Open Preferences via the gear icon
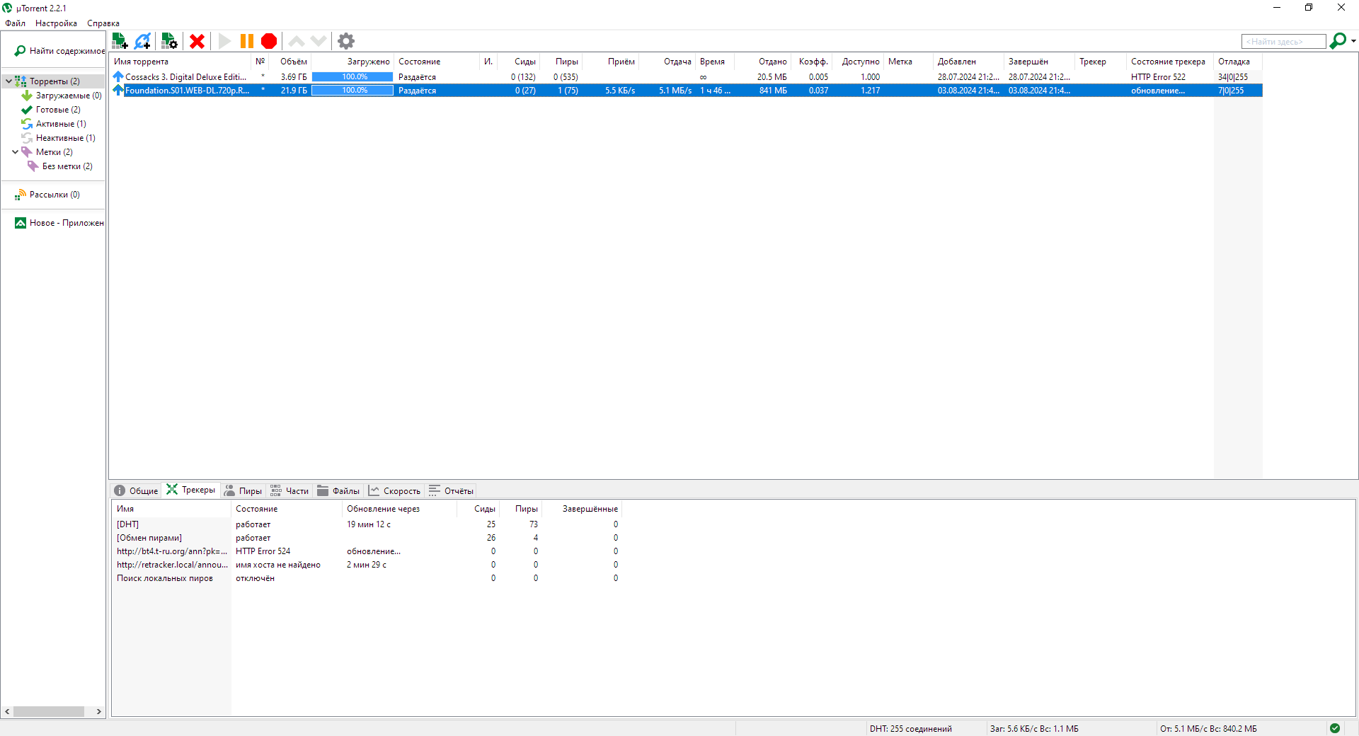Image resolution: width=1359 pixels, height=736 pixels. (345, 41)
